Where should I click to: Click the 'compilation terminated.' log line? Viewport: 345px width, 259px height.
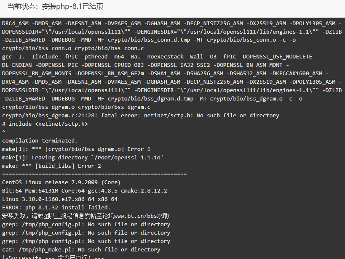tap(40, 140)
